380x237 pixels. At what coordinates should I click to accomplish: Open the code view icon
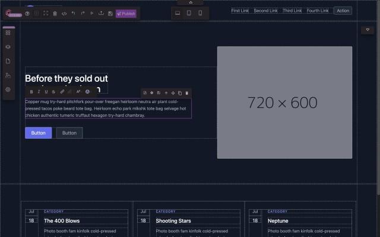coord(64,13)
